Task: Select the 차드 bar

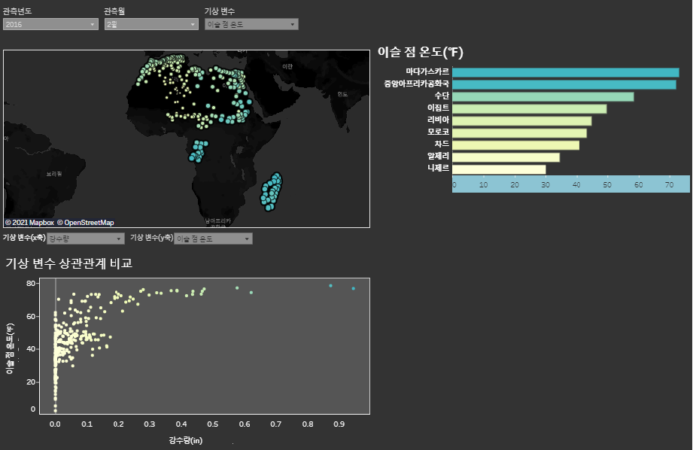Action: pyautogui.click(x=515, y=145)
